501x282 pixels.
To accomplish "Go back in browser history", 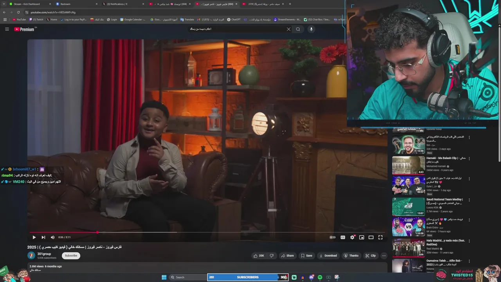I will click(4, 12).
